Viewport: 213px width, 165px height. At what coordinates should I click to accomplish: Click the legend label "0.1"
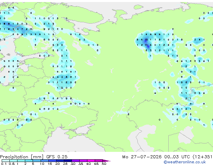point(4,164)
